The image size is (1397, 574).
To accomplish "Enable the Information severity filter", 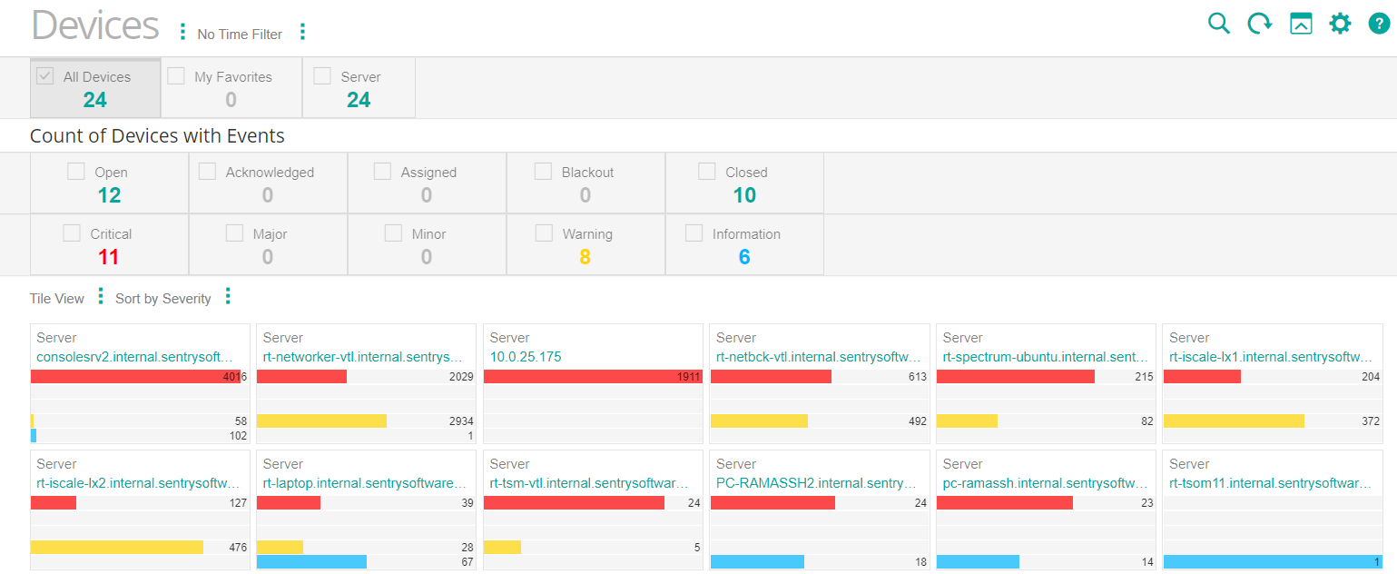I will pyautogui.click(x=694, y=233).
